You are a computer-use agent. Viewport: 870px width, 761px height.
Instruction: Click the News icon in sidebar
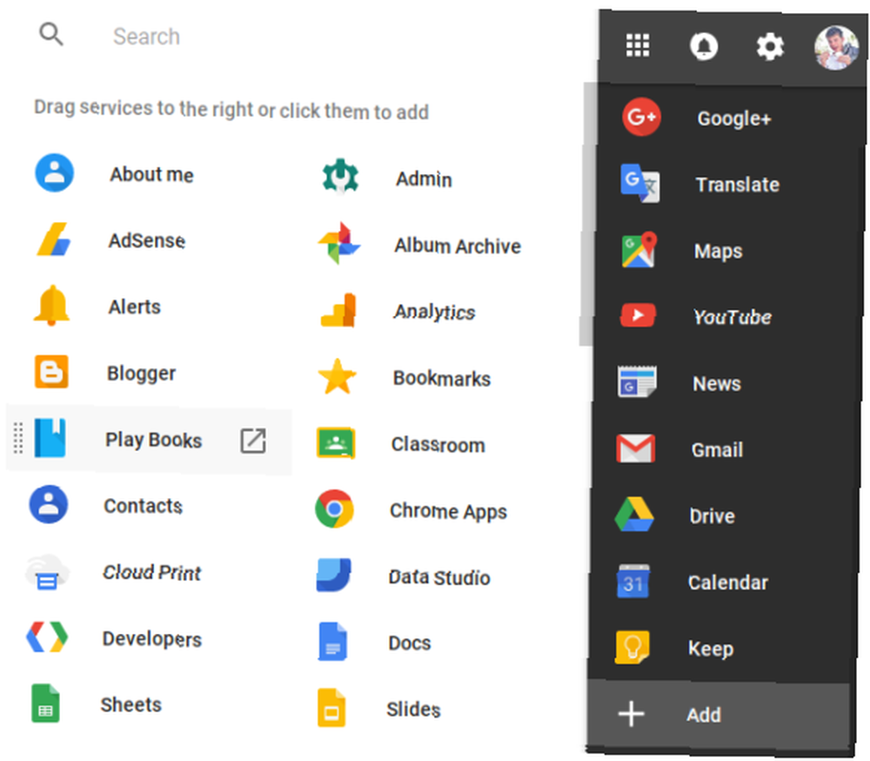(637, 381)
